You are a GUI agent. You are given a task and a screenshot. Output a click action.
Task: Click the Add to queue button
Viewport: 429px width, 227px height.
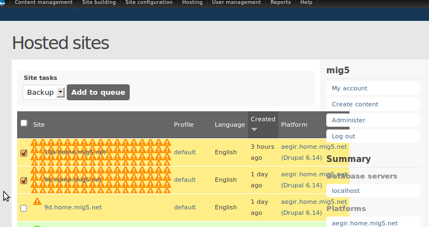(x=98, y=93)
